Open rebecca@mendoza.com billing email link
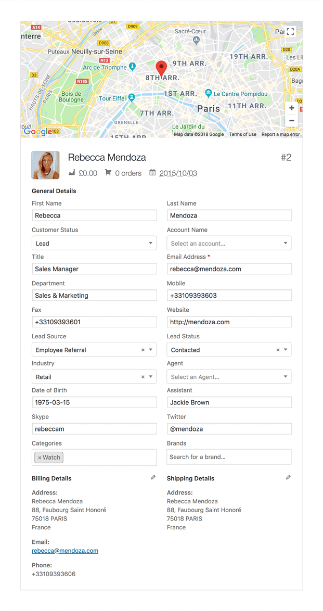The height and width of the screenshot is (611, 323). 65,551
